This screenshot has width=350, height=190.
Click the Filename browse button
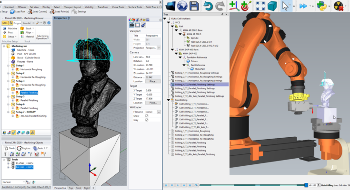[x=159, y=112]
